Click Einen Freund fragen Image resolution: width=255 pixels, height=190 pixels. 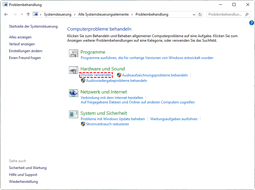(25, 58)
